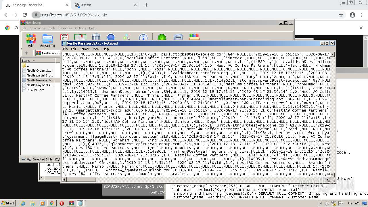Viewport: 368px width, 207px height.
Task: Click the WinRAR taskbar button
Action: [x=71, y=203]
